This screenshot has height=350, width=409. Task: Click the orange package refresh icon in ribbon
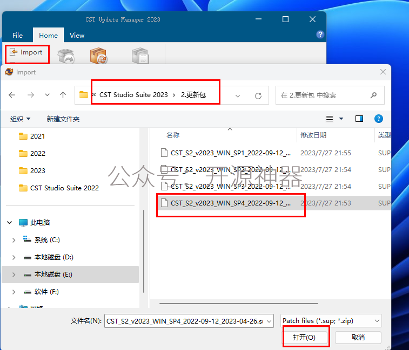click(x=98, y=56)
